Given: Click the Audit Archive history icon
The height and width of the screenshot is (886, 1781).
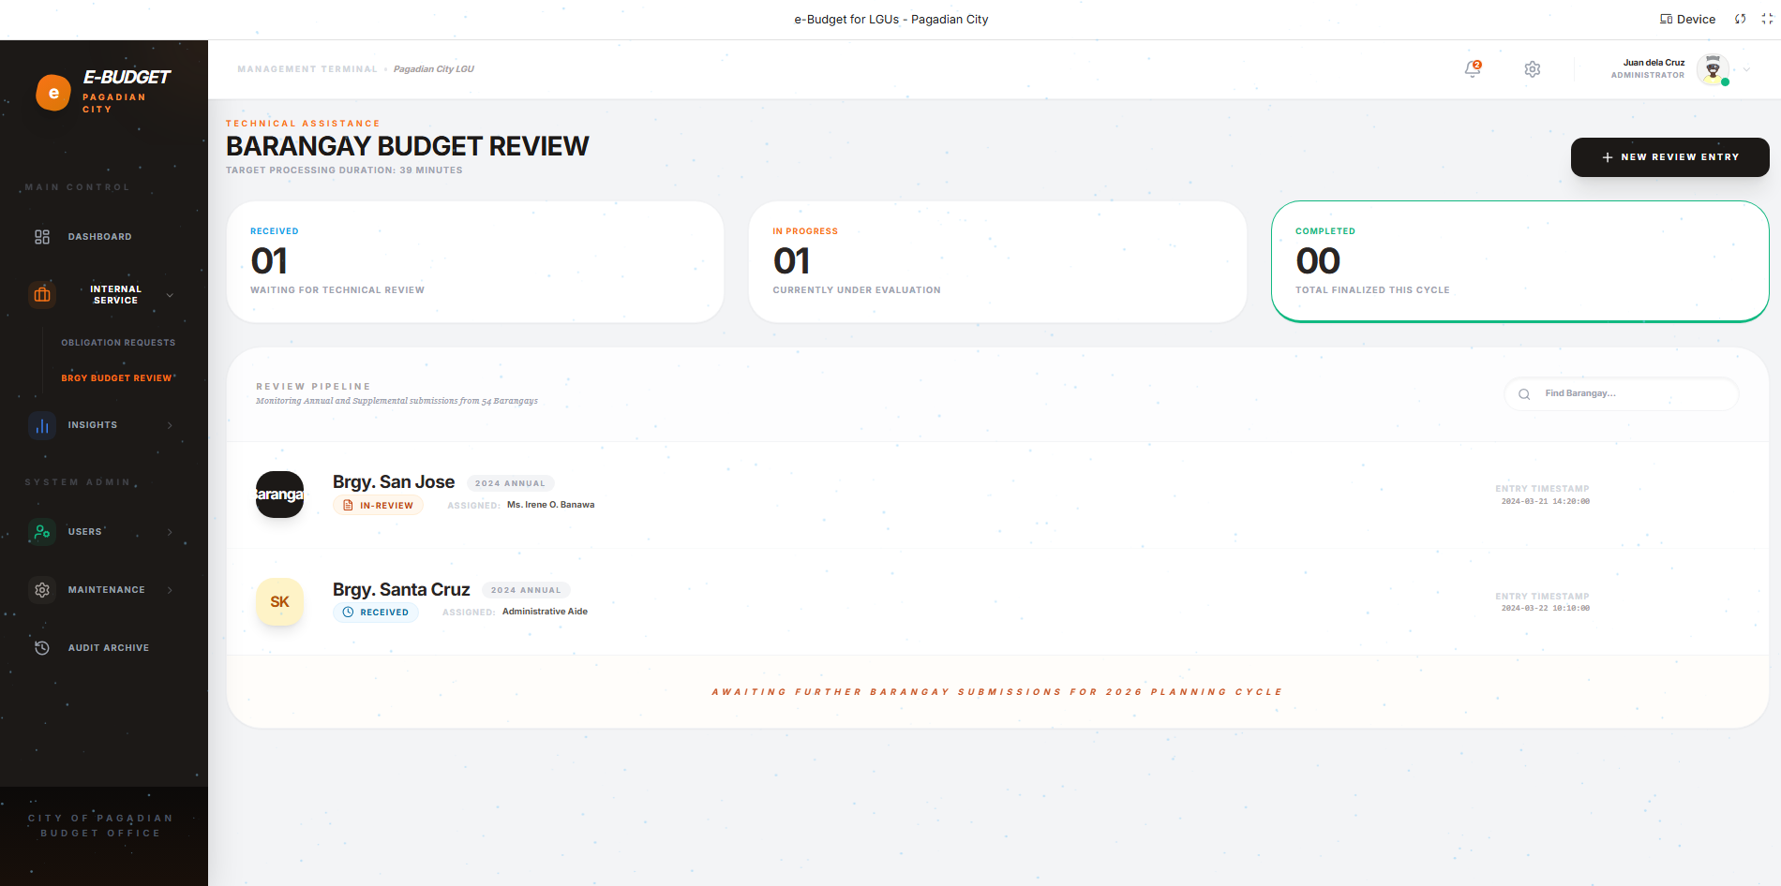Looking at the screenshot, I should pyautogui.click(x=42, y=648).
